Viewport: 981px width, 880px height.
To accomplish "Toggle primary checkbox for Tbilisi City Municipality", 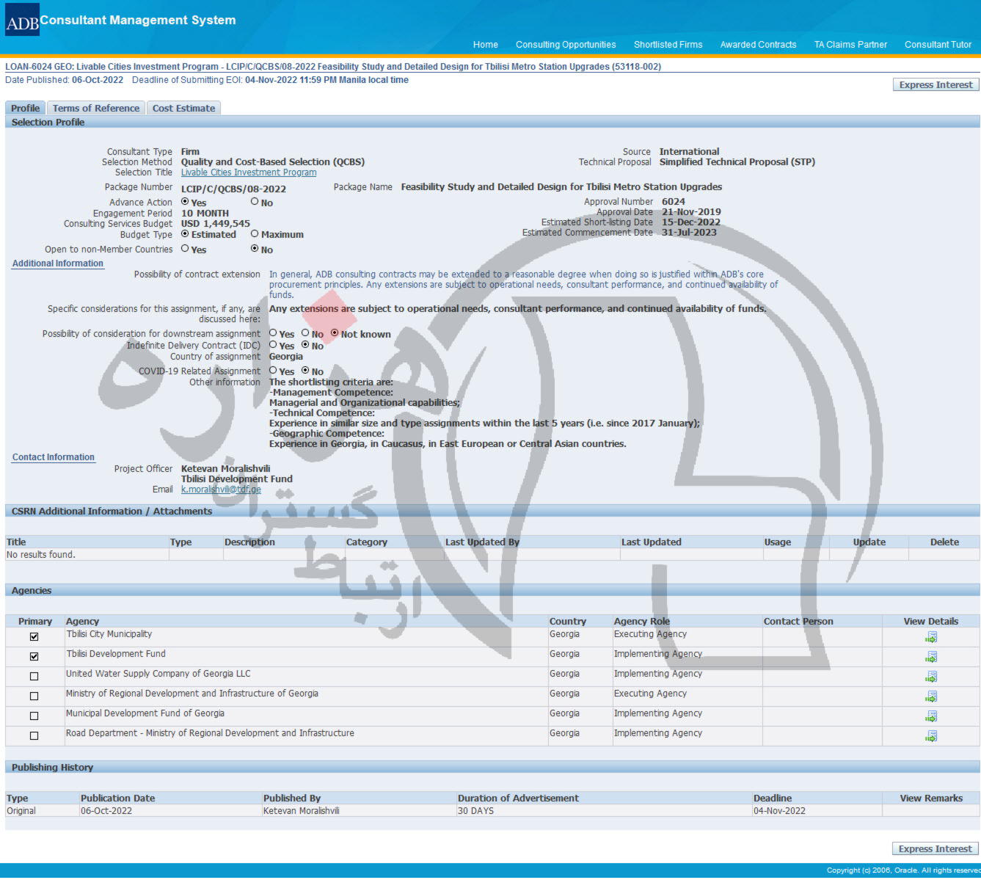I will 34,637.
